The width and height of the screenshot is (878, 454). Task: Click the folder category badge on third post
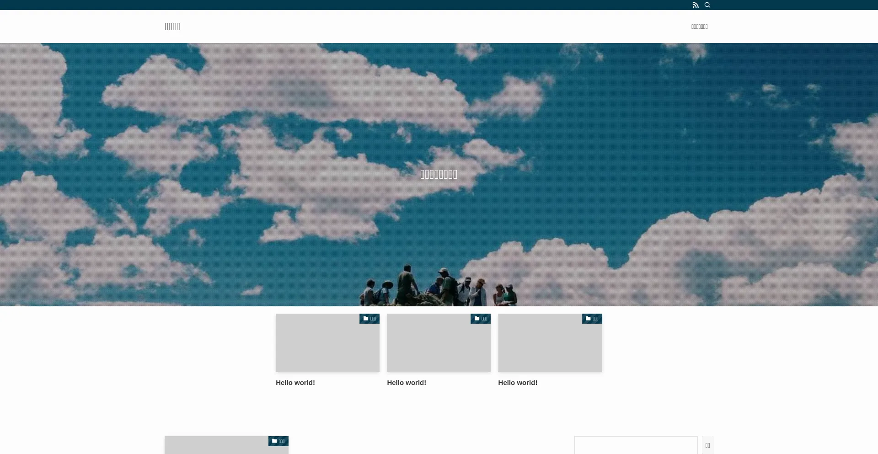point(592,319)
